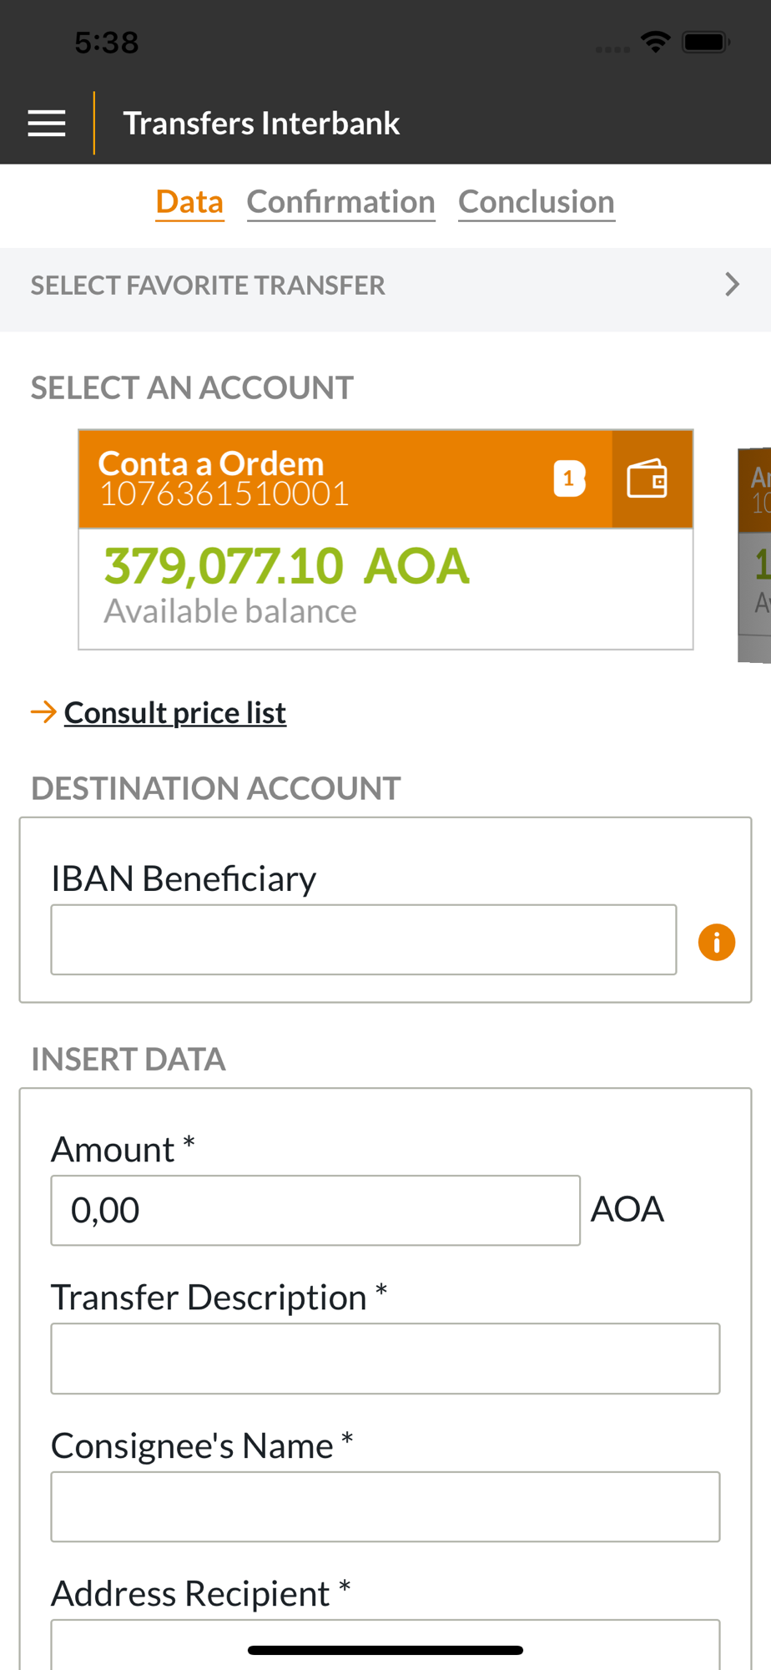Focus the Transfer Description field
Viewport: 771px width, 1670px height.
coord(385,1359)
